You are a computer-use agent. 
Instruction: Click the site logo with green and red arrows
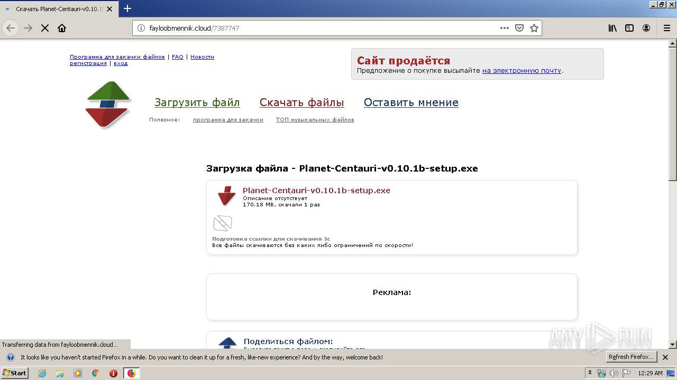[x=107, y=104]
